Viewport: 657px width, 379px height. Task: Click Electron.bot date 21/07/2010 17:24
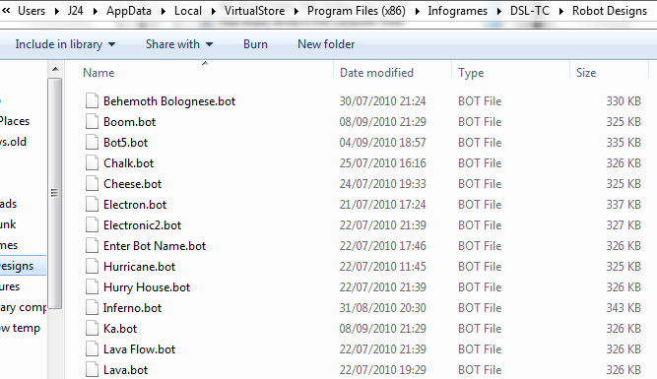[382, 205]
